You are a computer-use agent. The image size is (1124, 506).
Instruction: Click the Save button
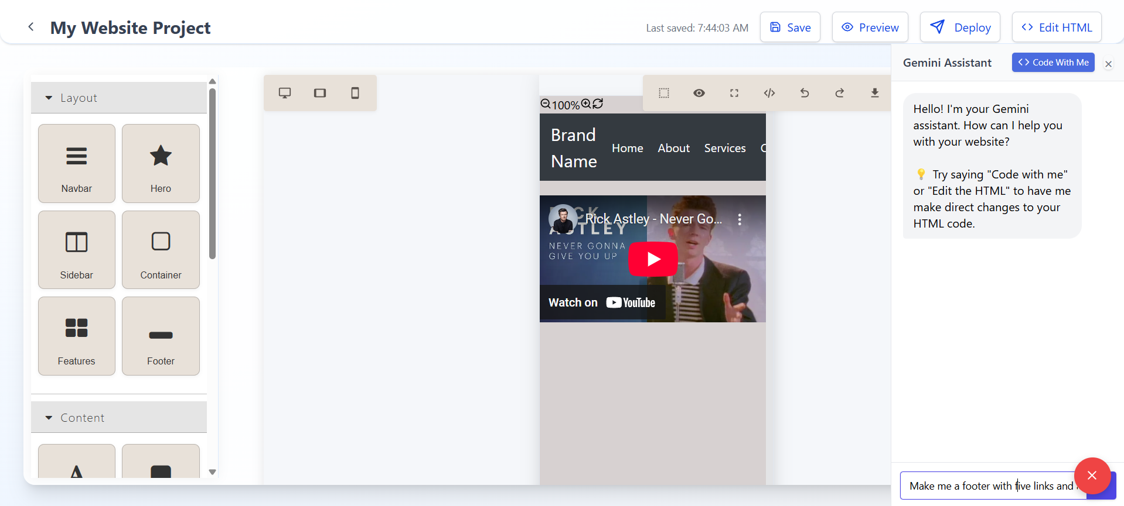(x=790, y=27)
